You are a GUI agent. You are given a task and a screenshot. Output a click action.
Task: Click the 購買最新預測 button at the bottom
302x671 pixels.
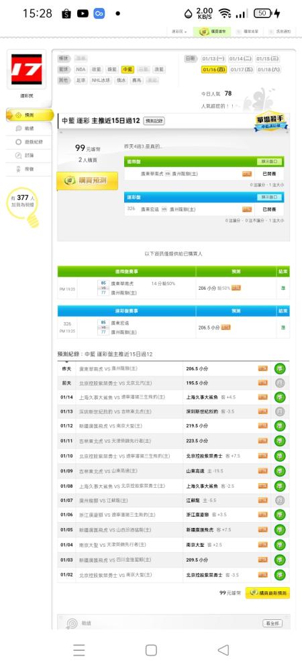(x=268, y=592)
